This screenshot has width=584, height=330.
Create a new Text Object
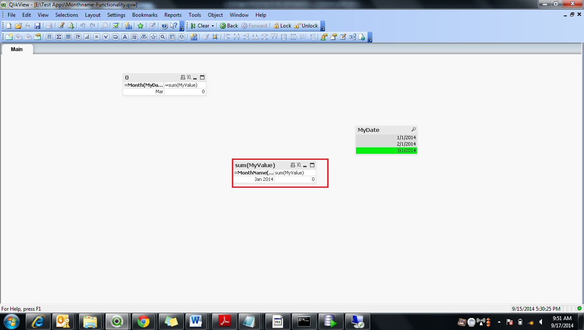point(125,37)
